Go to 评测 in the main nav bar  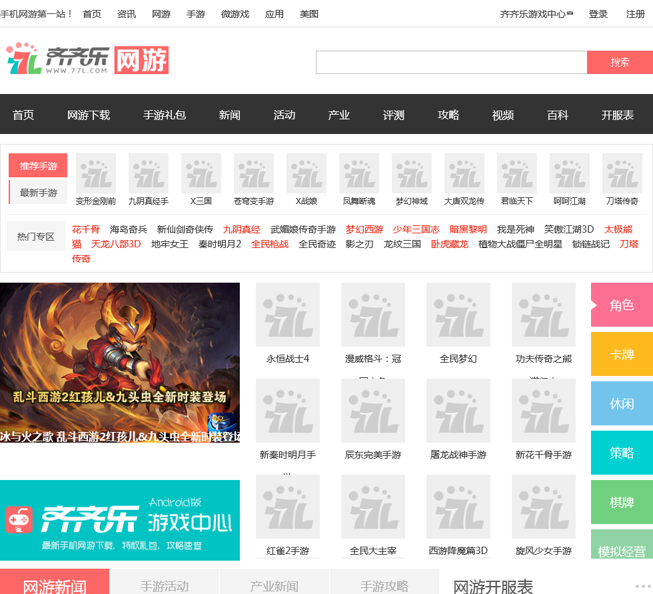(x=394, y=115)
